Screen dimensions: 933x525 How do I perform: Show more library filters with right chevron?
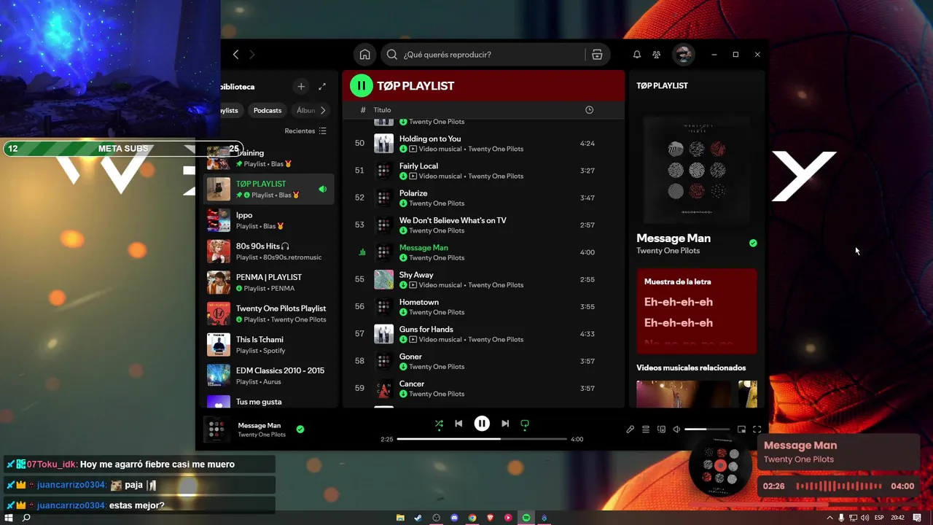pyautogui.click(x=323, y=111)
